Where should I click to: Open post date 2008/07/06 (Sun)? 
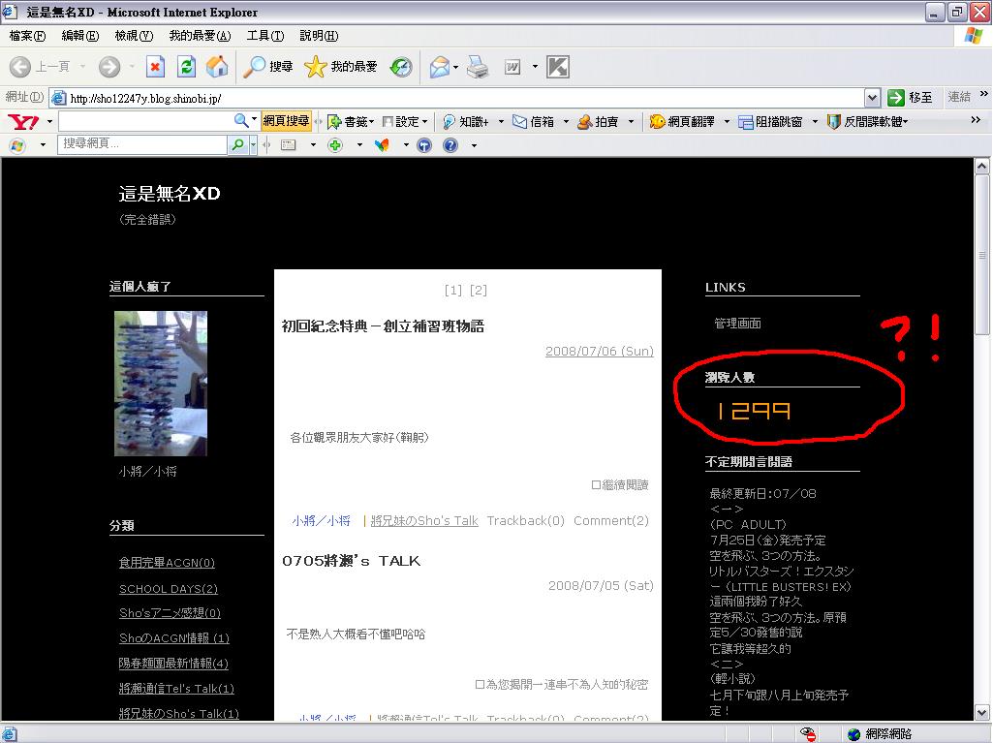[599, 351]
